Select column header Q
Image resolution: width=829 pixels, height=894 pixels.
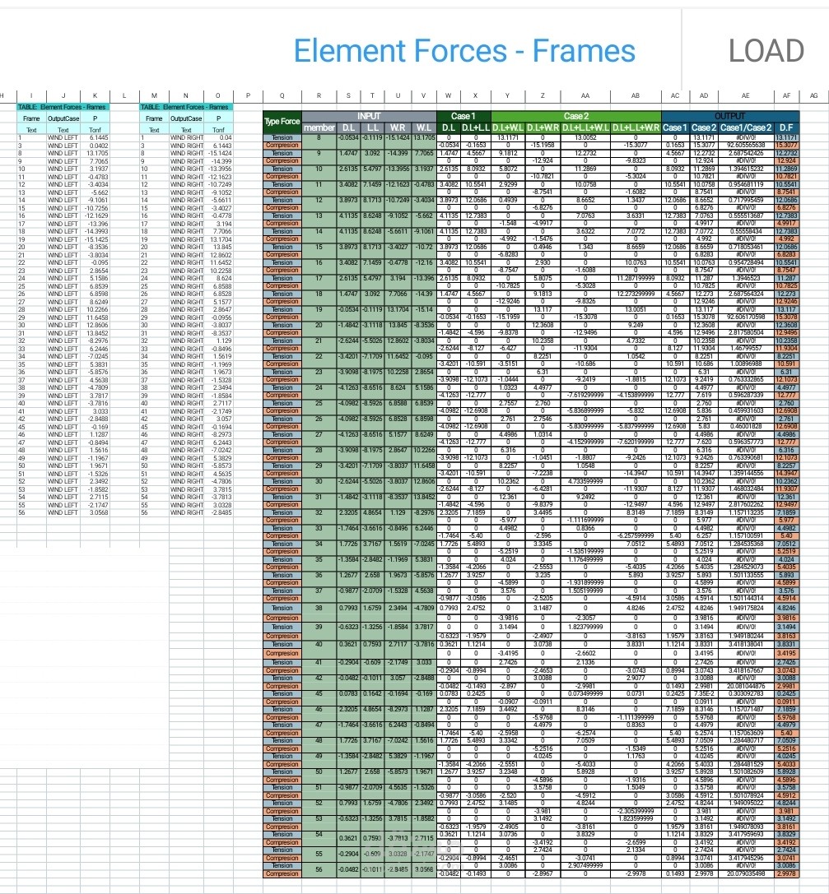(x=282, y=95)
